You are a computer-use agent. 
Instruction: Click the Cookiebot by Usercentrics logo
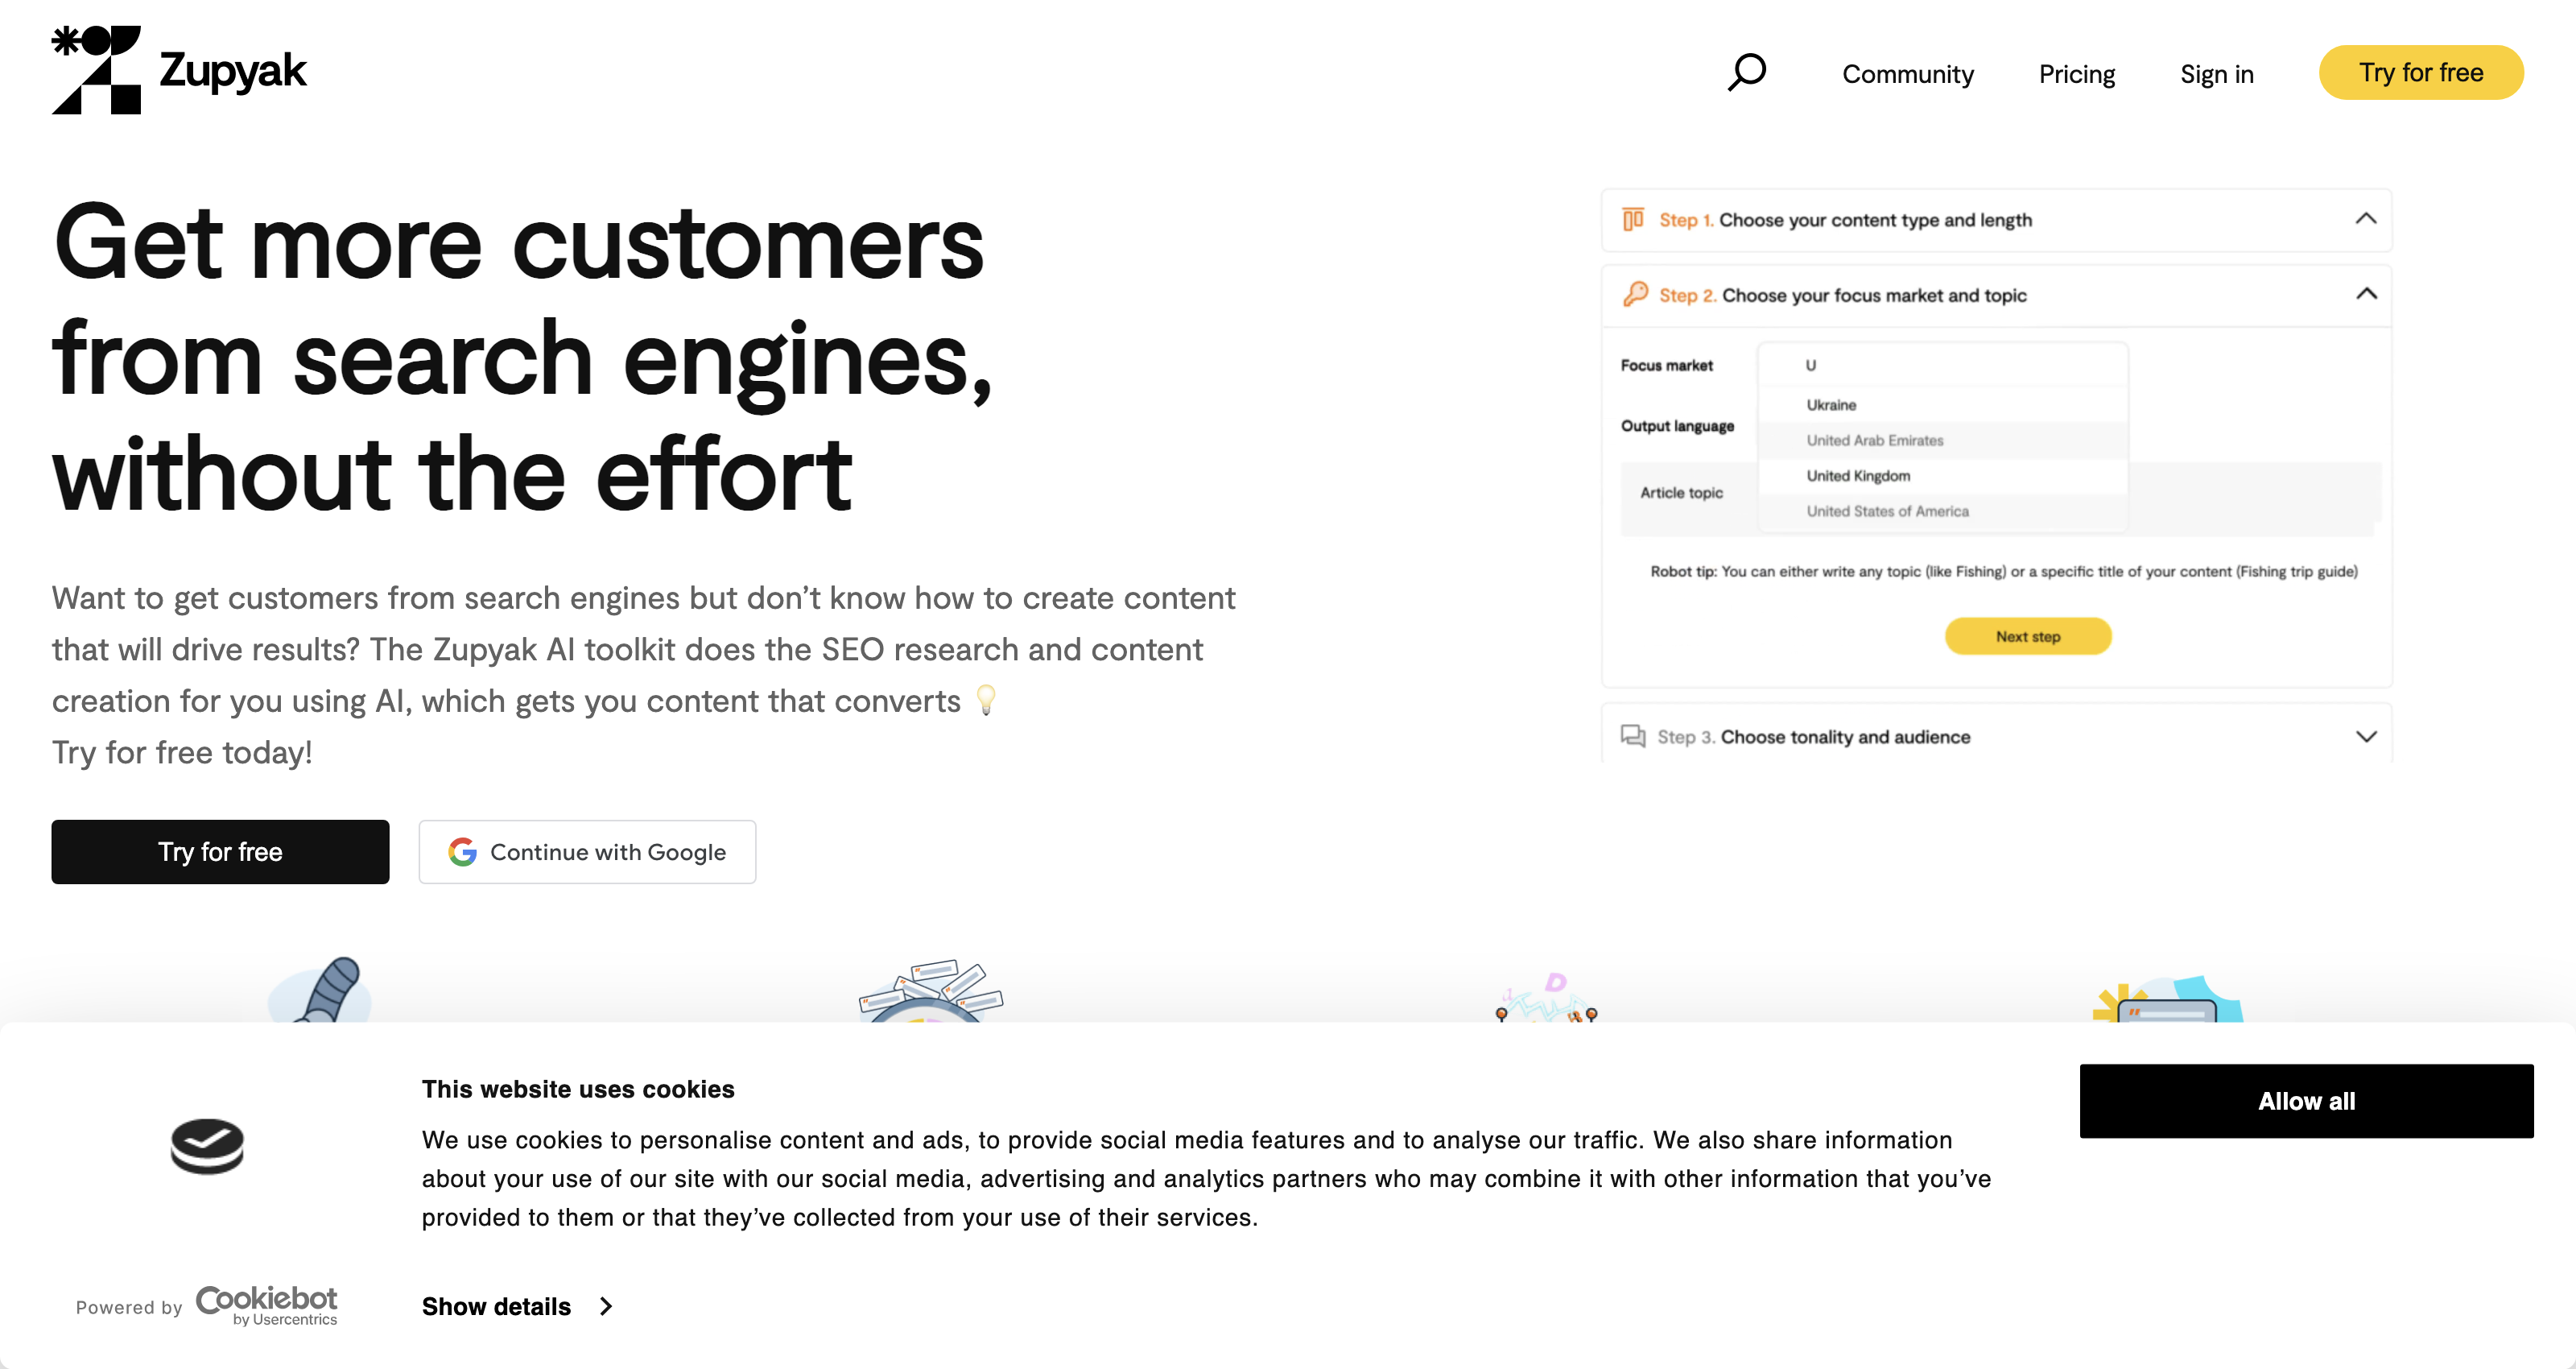click(x=266, y=1305)
